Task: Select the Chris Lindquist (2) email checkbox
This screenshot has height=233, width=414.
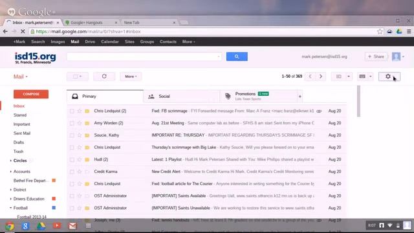Action: pos(72,111)
